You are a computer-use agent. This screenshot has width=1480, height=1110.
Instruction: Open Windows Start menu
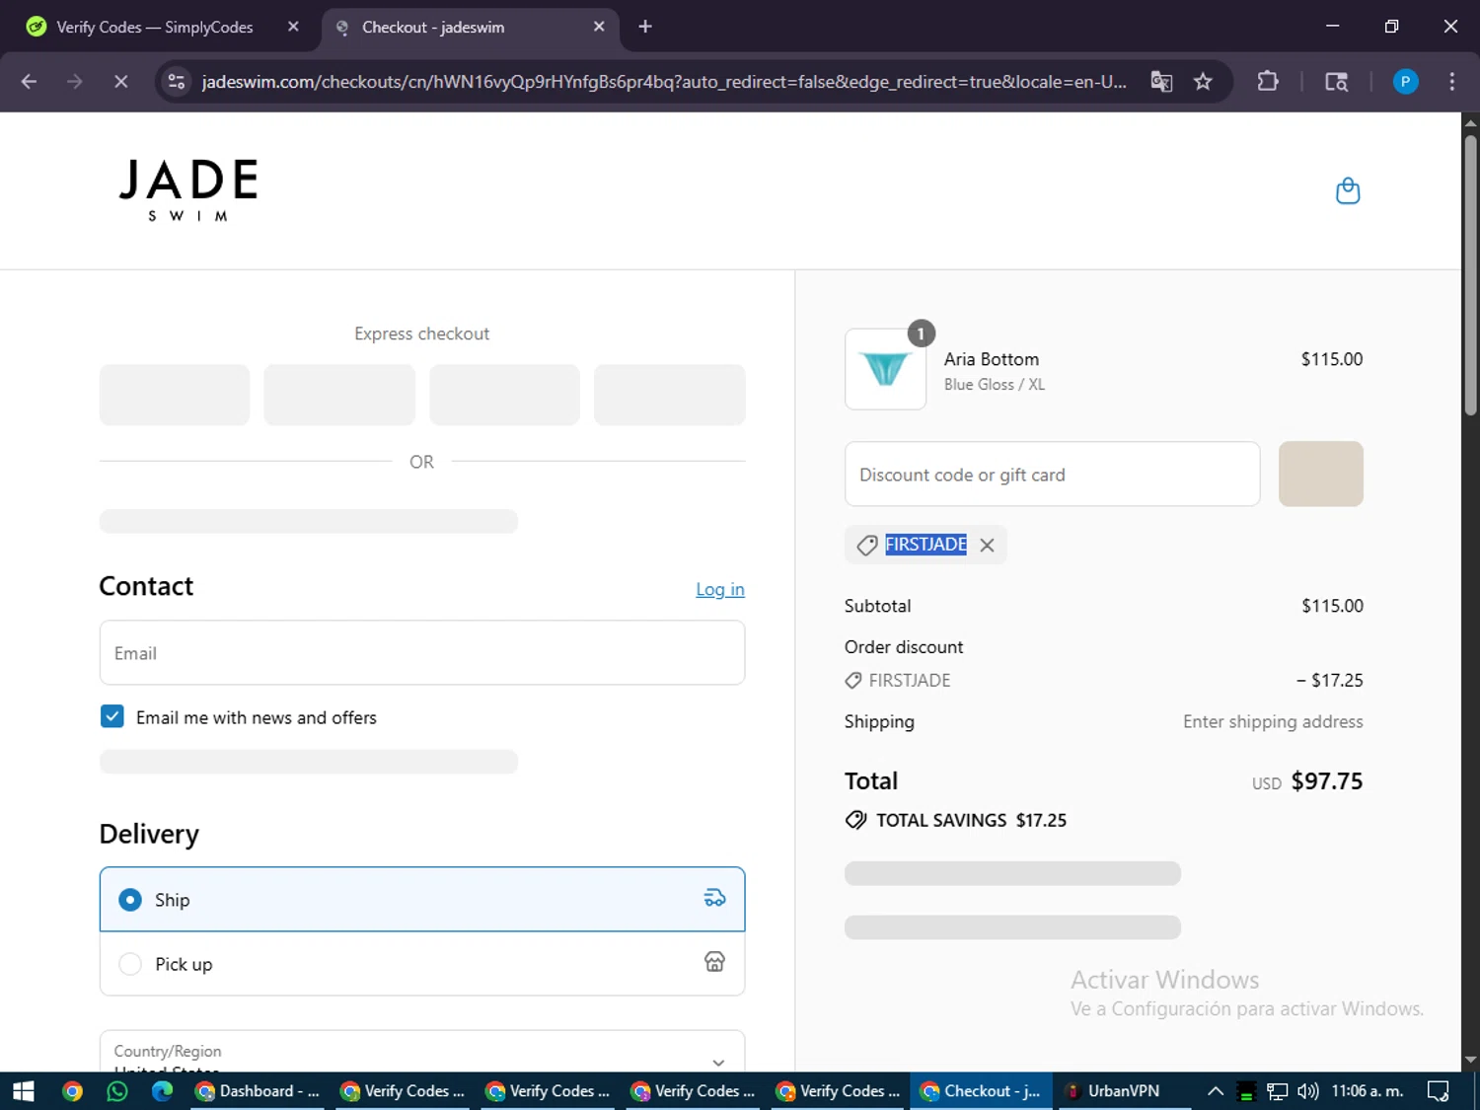pyautogui.click(x=24, y=1091)
